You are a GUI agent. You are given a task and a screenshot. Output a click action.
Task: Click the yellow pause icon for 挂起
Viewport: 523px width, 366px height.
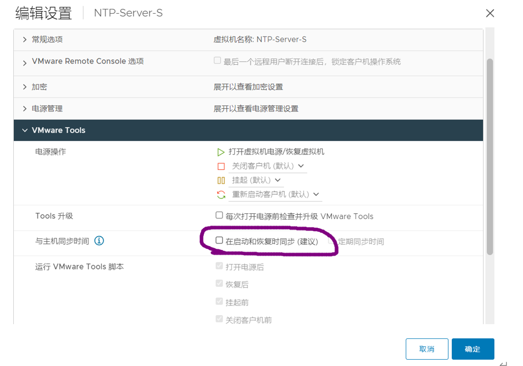coord(221,181)
